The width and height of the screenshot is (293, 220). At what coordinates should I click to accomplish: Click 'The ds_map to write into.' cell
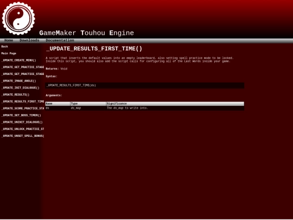tap(175, 108)
